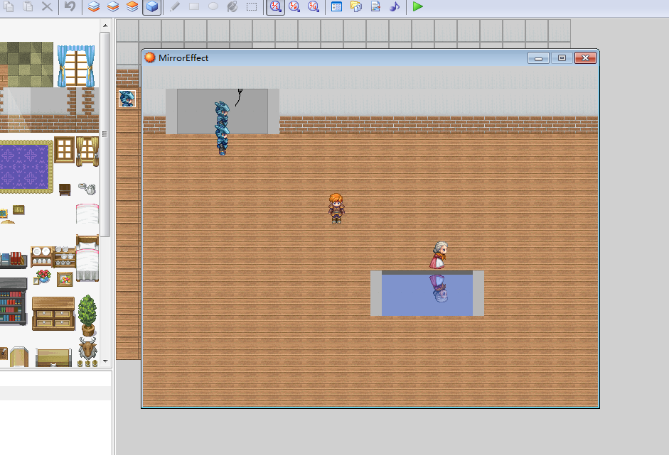Click the Paste toolbar icon
Image resolution: width=669 pixels, height=455 pixels.
(28, 6)
